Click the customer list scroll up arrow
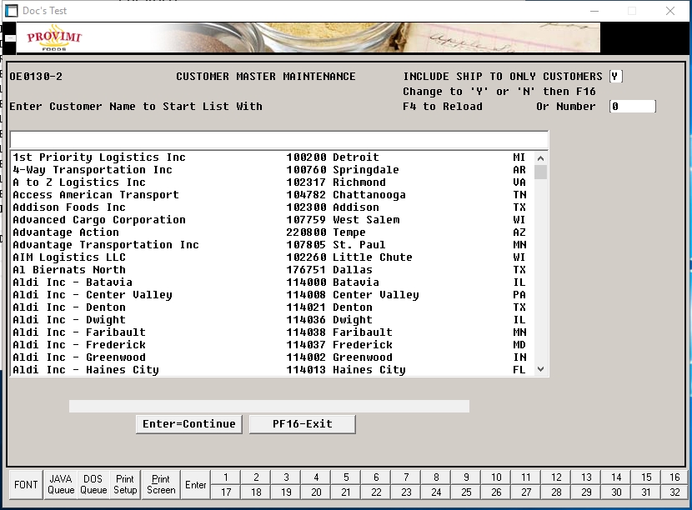 click(540, 158)
